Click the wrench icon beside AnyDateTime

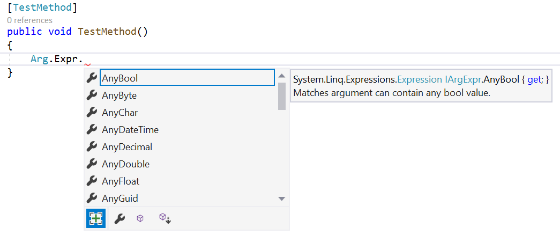tap(92, 129)
